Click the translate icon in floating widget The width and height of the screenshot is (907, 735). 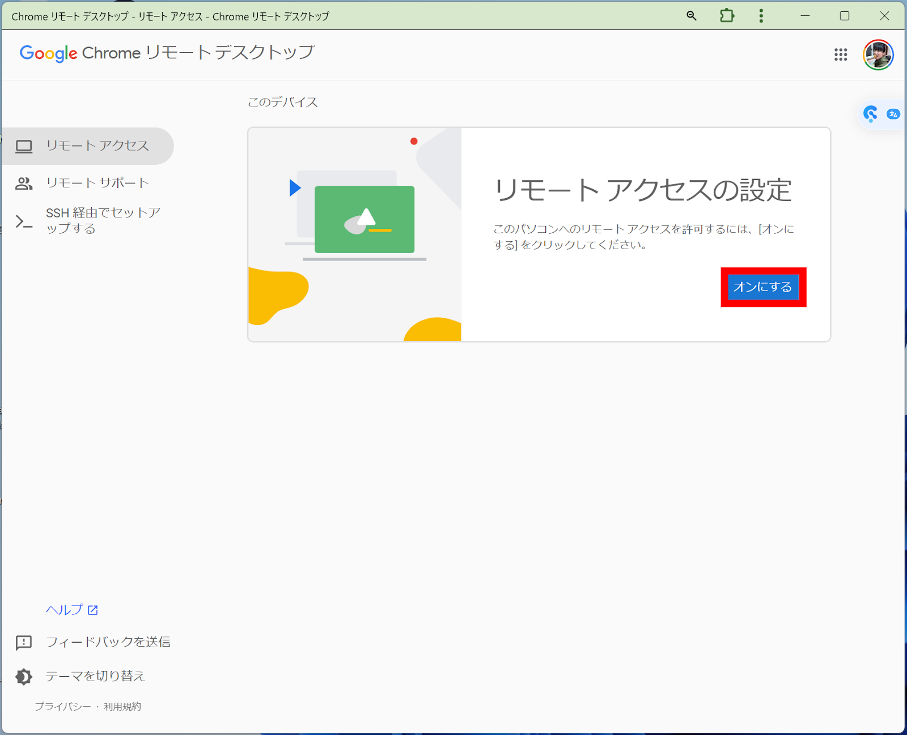(893, 114)
